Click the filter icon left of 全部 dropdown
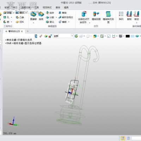 pyautogui.click(x=50, y=36)
